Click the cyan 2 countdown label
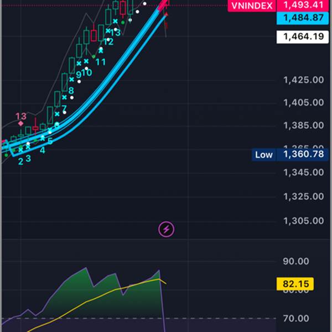The height and width of the screenshot is (332, 332). 20,162
